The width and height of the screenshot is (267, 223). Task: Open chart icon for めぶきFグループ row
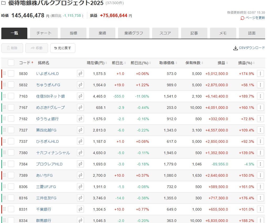pyautogui.click(x=80, y=108)
